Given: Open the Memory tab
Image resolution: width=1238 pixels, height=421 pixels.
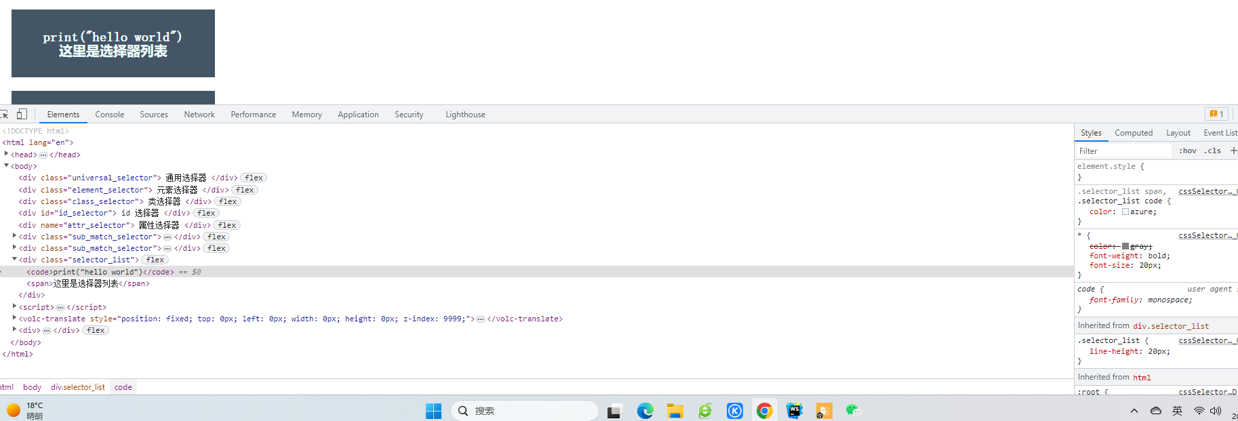Looking at the screenshot, I should point(307,115).
